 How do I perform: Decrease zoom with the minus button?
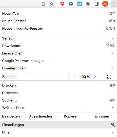(74, 77)
